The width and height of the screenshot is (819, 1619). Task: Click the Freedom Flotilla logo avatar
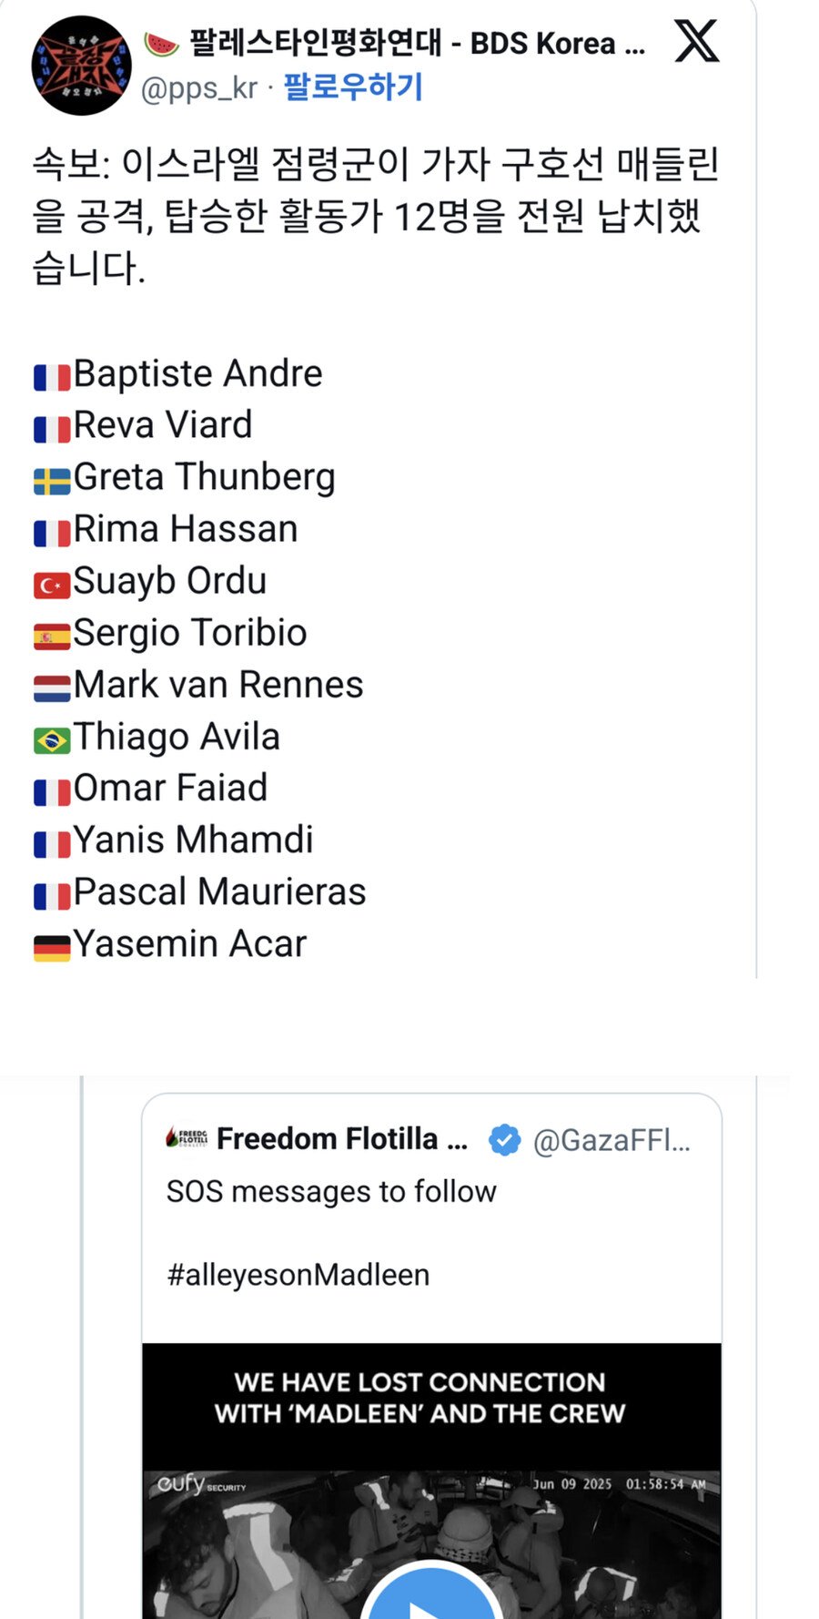pos(187,1137)
